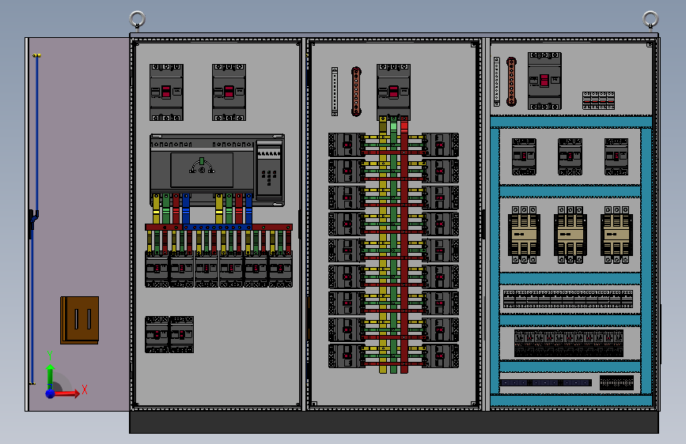Pick the horizontal red busbar below transfer switch

click(x=164, y=228)
